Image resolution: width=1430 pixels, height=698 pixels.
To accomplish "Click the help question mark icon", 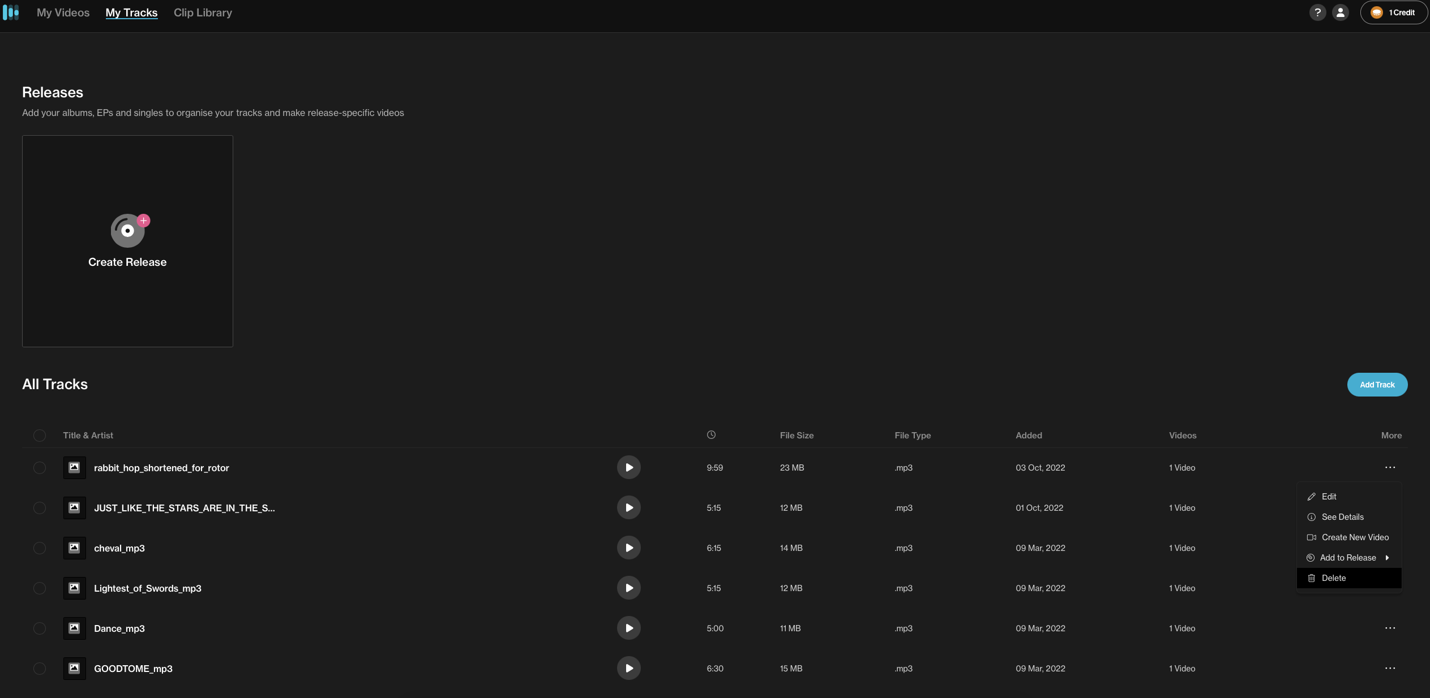I will coord(1317,12).
